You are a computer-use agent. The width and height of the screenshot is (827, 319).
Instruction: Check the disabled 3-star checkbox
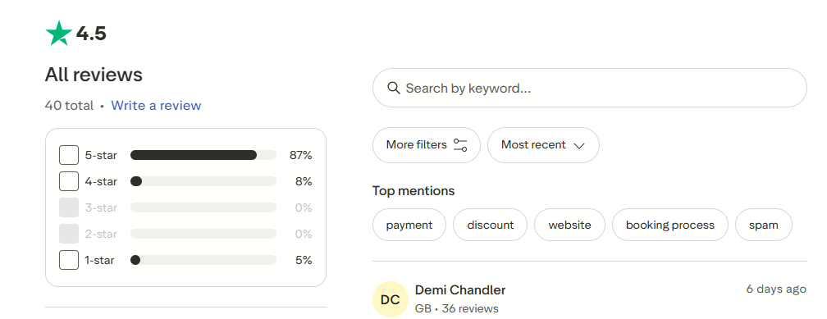click(x=69, y=207)
